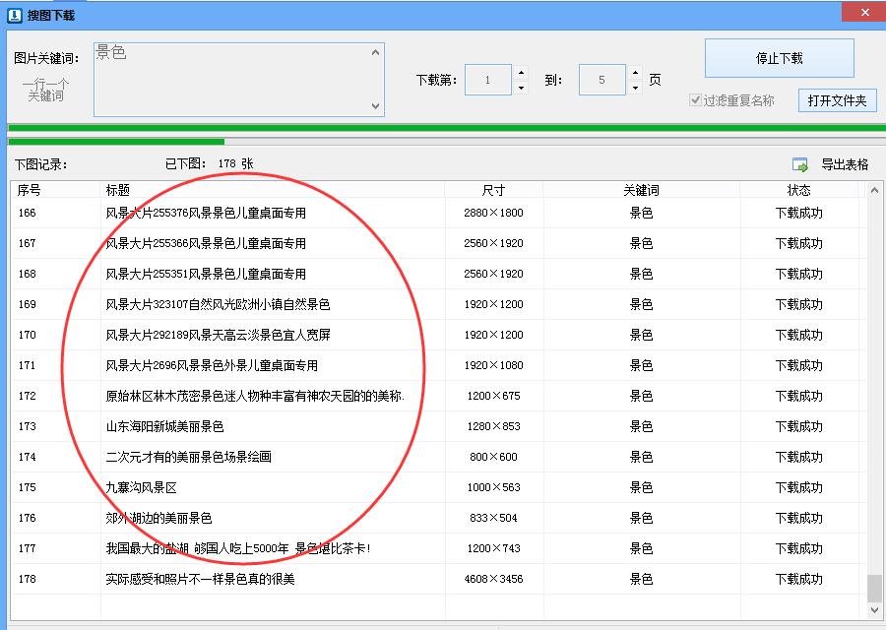Click the up scroll arrow in the keyword box

[x=374, y=52]
